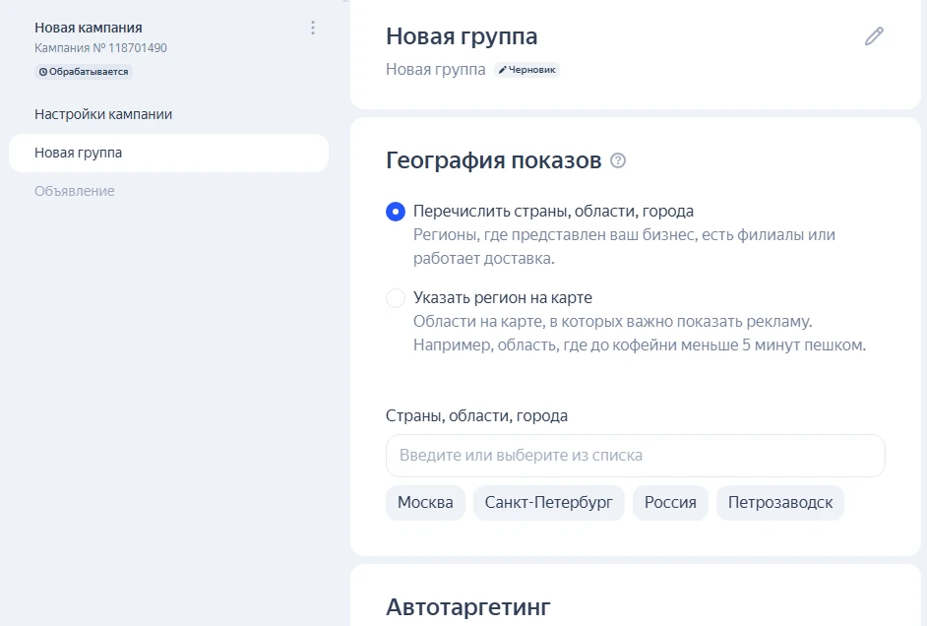Select the Россия region chip

(x=670, y=502)
